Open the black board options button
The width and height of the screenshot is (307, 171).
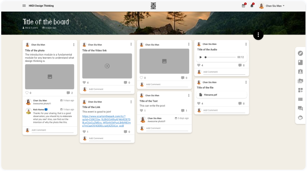[258, 35]
